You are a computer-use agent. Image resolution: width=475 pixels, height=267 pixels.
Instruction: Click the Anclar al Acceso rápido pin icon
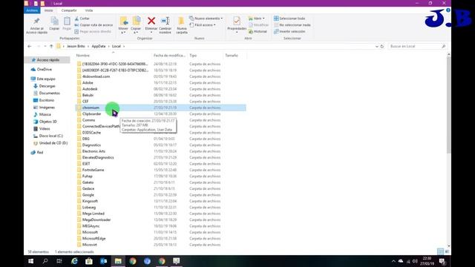point(36,21)
